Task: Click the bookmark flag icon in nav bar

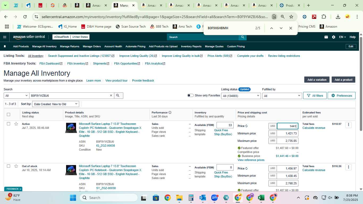Action: pos(5,46)
